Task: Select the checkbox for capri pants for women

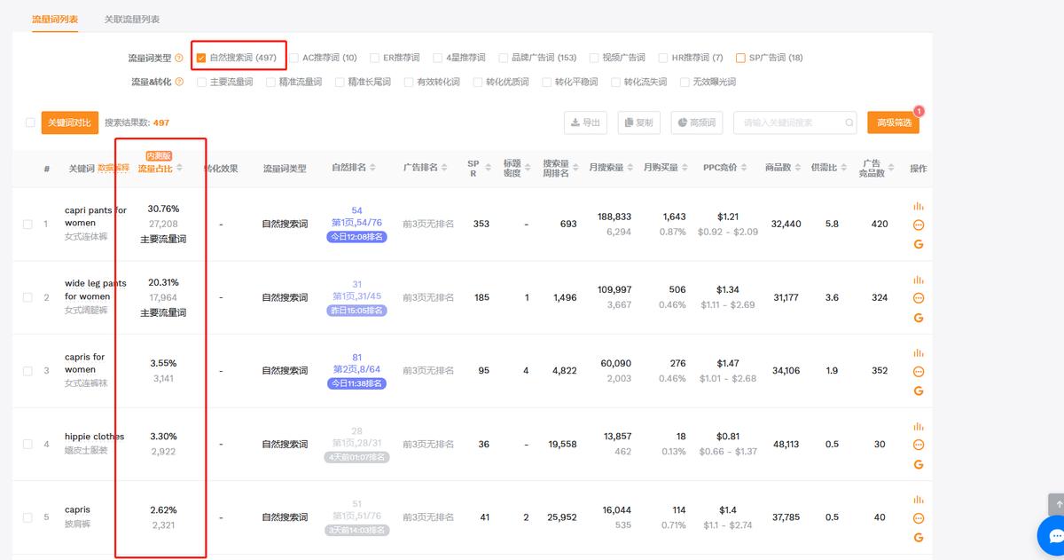Action: point(27,224)
